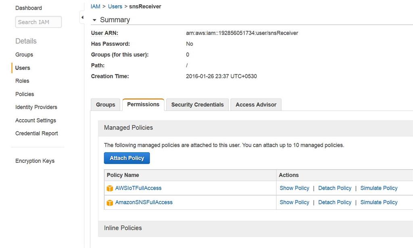Go to Users breadcrumb link
Screen dimensions: 413x248
115,6
